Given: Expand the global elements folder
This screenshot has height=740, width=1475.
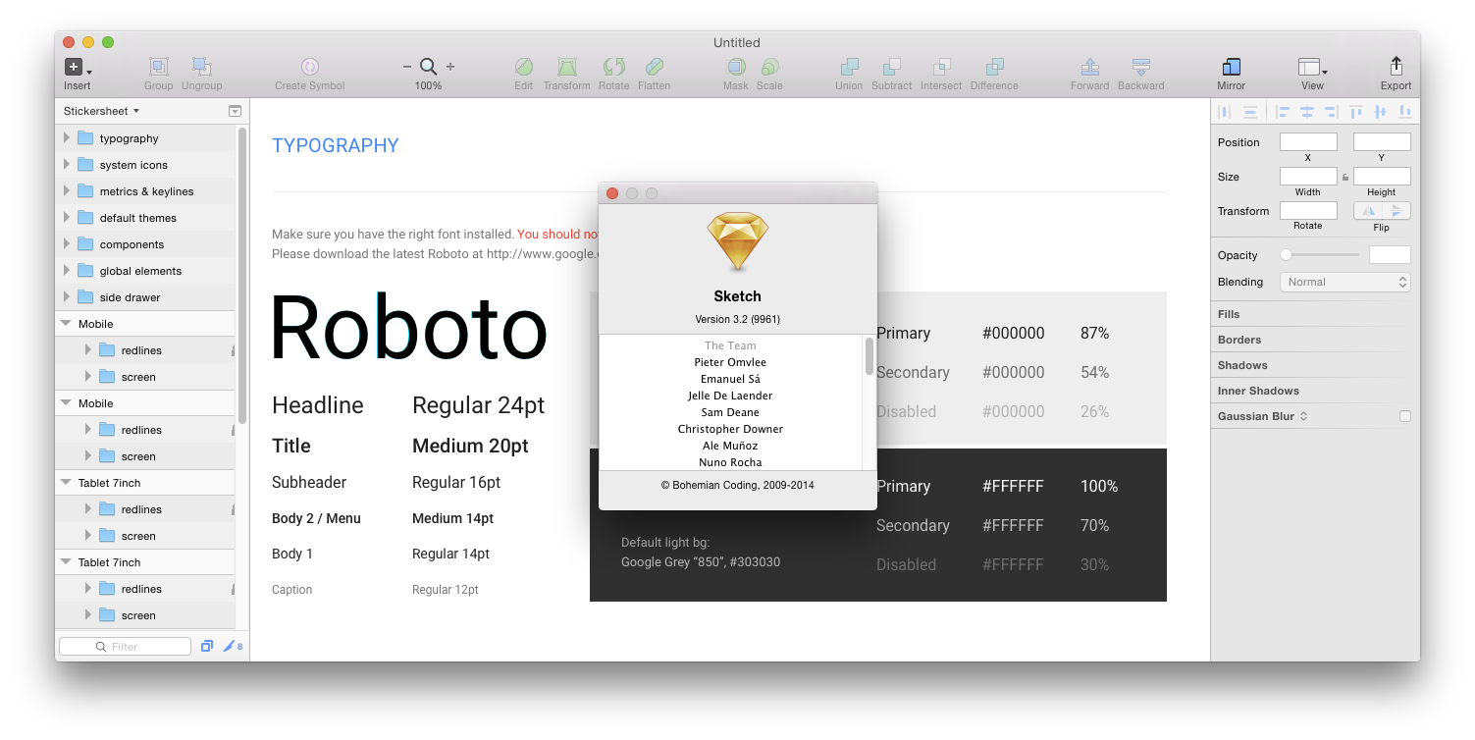Looking at the screenshot, I should pos(67,271).
